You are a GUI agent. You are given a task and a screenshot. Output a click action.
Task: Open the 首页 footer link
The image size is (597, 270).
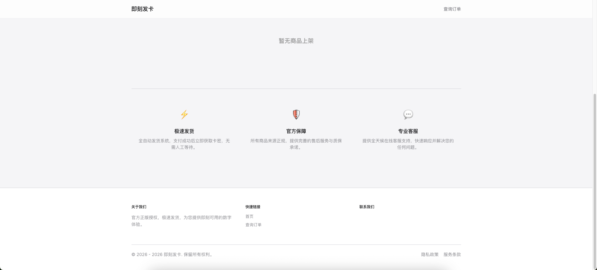click(x=249, y=216)
